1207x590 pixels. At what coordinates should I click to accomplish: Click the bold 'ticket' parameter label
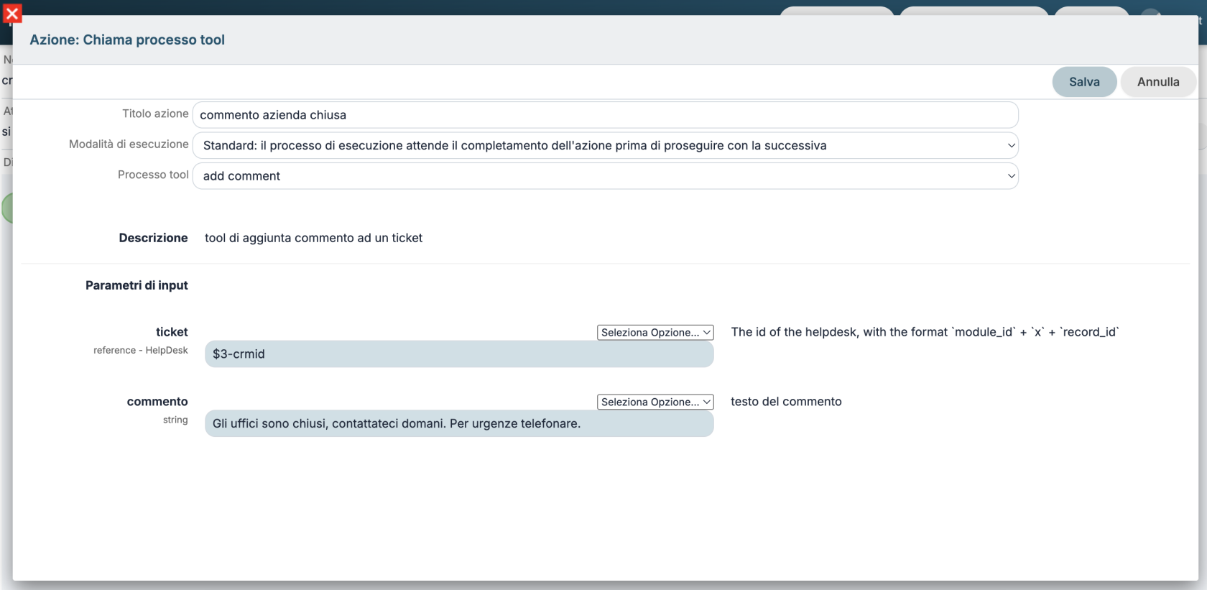point(172,332)
